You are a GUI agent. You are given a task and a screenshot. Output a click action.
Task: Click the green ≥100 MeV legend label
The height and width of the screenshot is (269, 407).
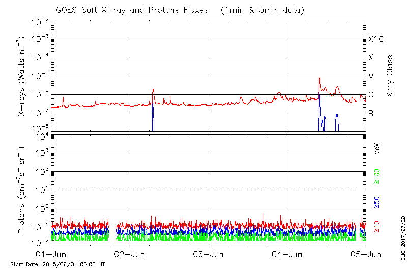(x=377, y=177)
